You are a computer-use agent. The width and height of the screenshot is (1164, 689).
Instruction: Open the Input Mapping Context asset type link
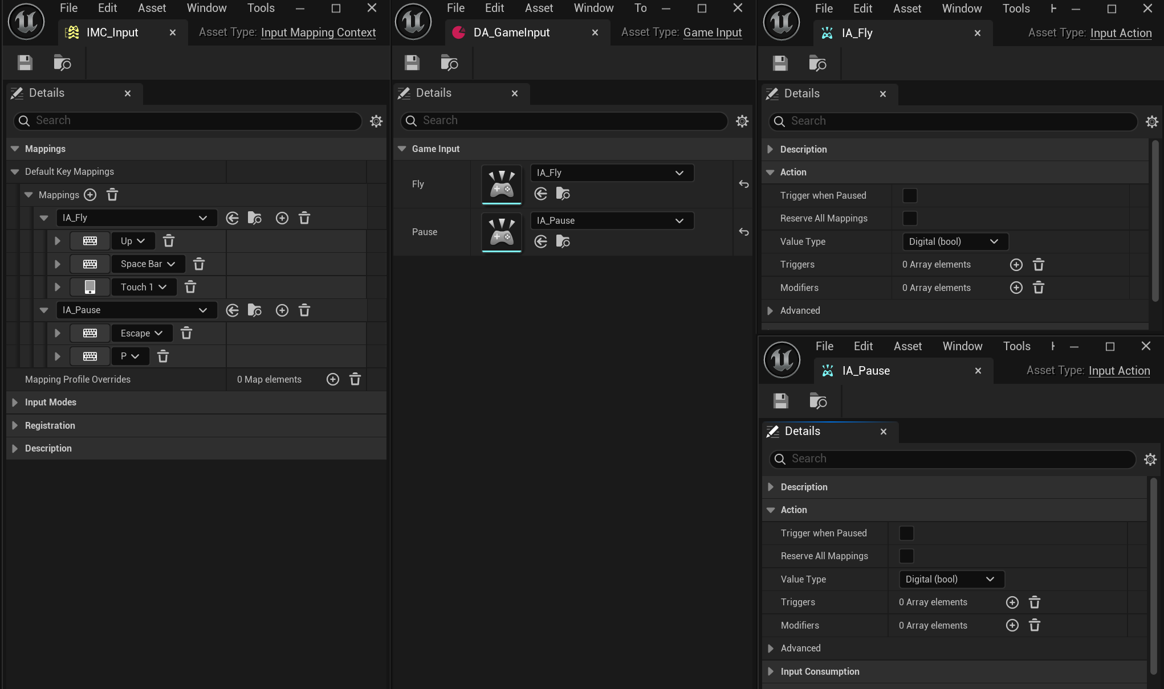pos(318,32)
